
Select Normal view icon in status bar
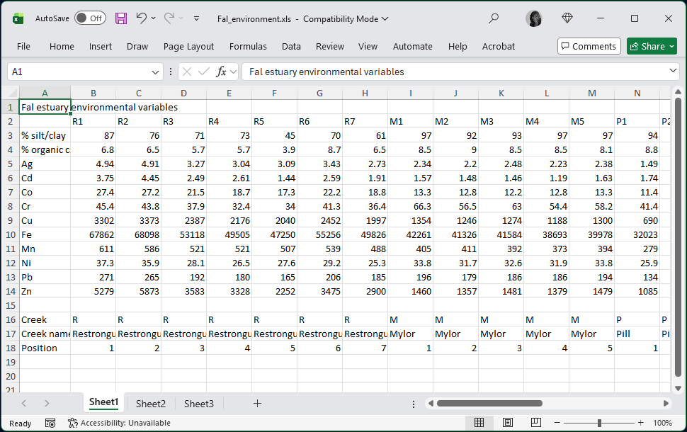pos(479,423)
